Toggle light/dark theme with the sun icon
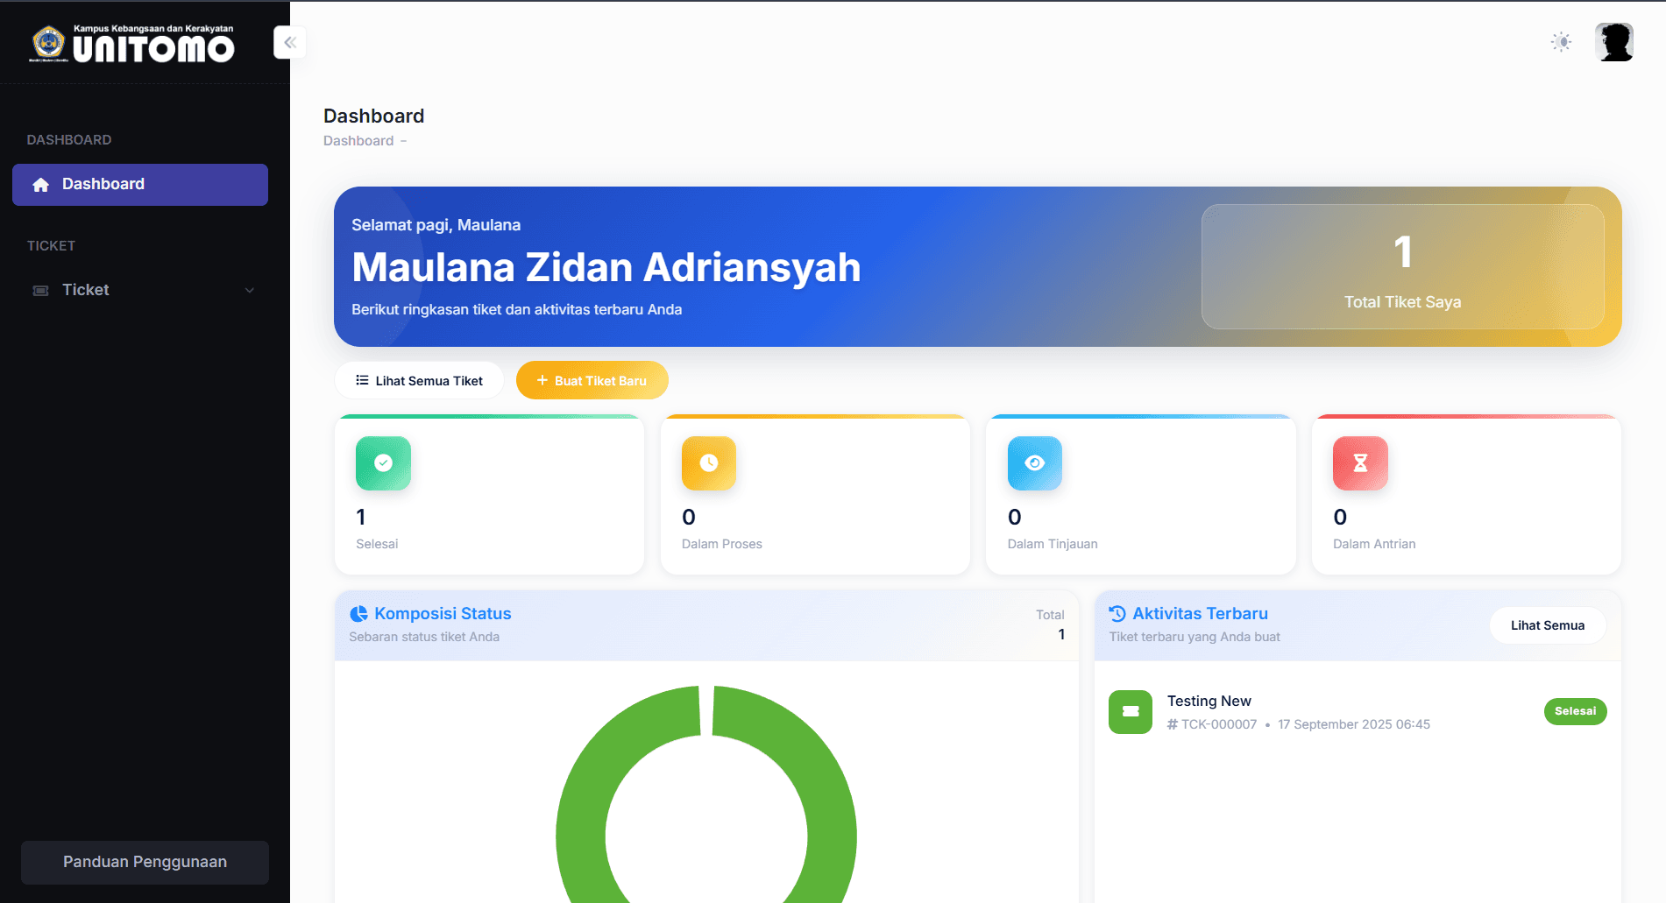Screen dimensions: 1666x903 [x=1561, y=41]
